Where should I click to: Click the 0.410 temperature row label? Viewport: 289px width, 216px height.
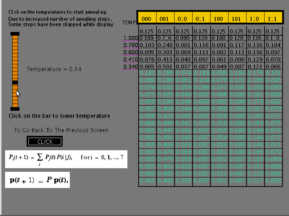[x=130, y=59]
